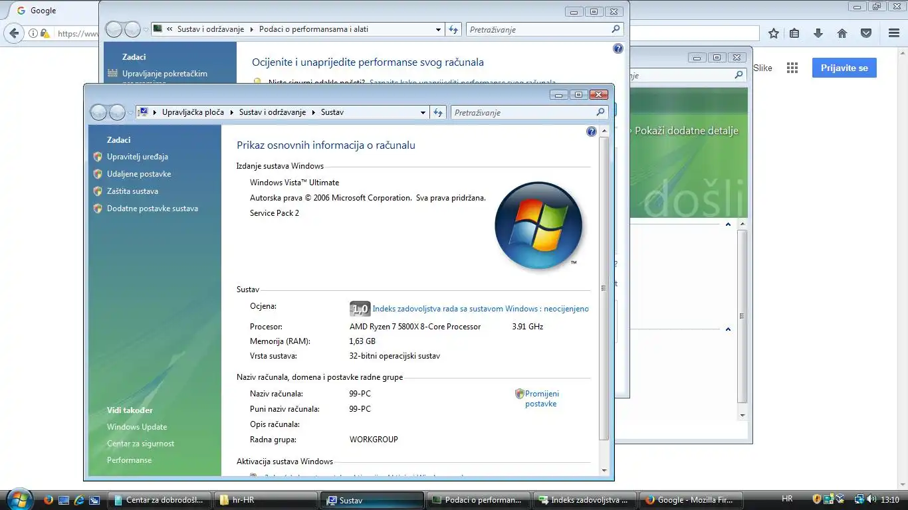This screenshot has height=510, width=908.
Task: Expand arrow after Sustav i održavanje in Sustav window
Action: pos(313,112)
